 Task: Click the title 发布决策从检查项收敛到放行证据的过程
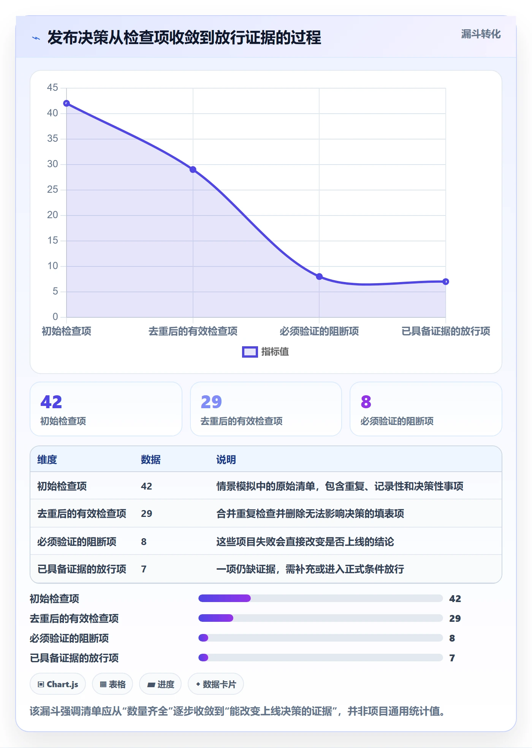point(184,38)
